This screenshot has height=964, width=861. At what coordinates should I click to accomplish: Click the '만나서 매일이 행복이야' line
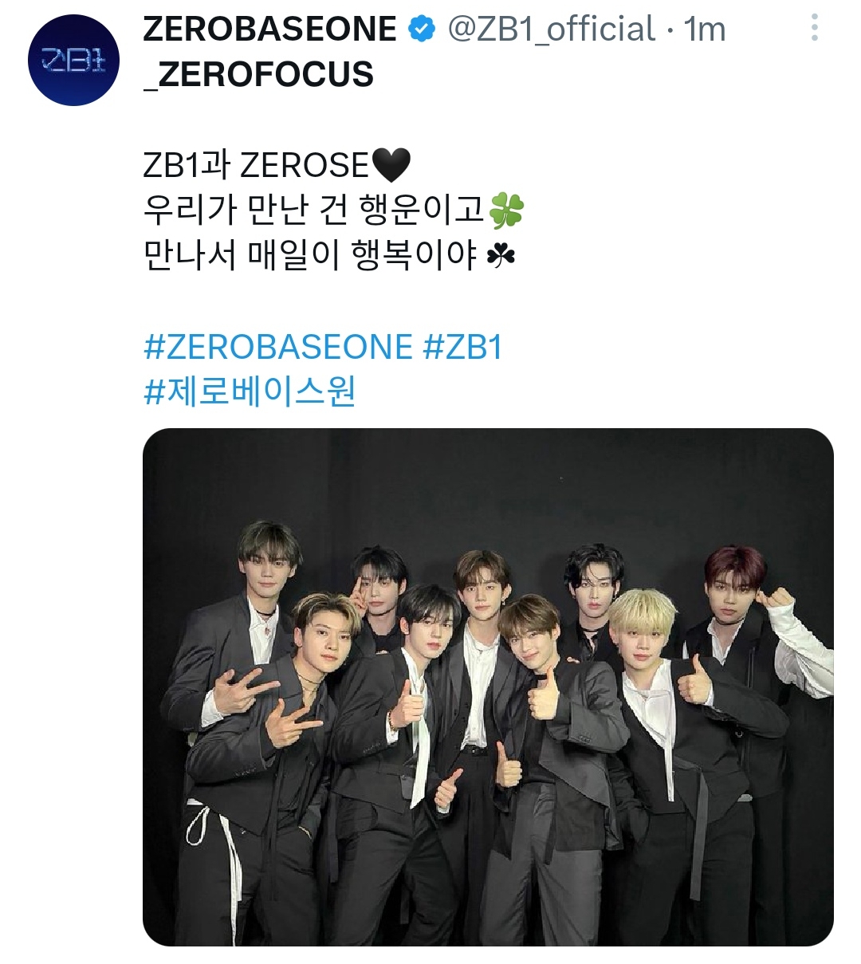[311, 257]
